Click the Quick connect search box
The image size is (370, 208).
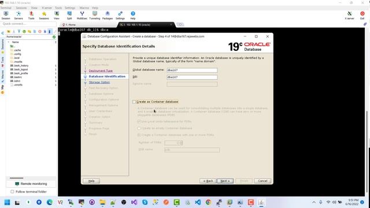pyautogui.click(x=28, y=24)
